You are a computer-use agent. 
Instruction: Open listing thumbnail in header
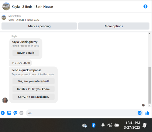(6, 6)
